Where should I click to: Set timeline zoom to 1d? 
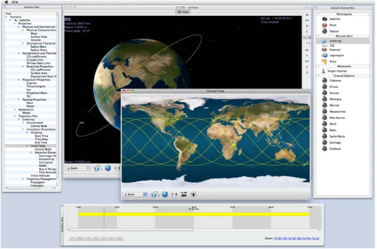pos(290,239)
